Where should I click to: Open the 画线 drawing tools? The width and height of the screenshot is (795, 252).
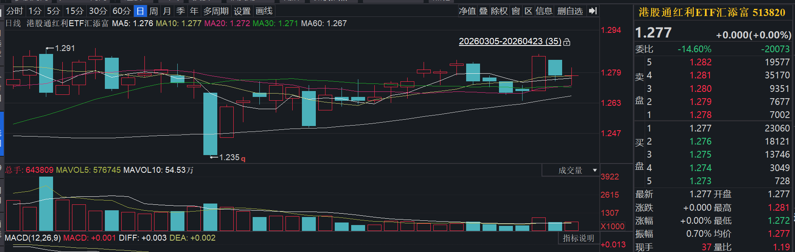click(264, 11)
